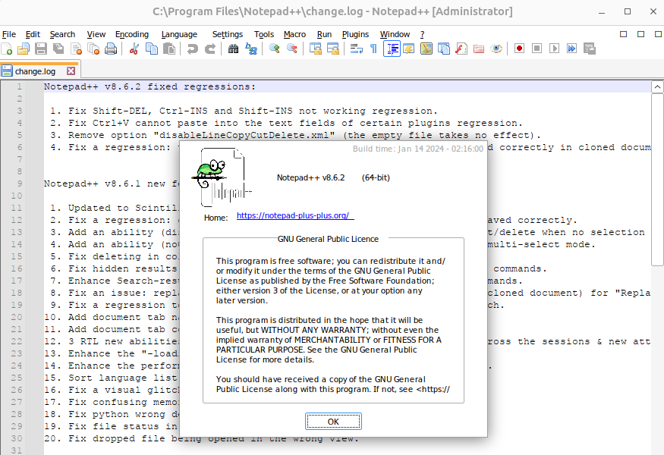Open Find with the binoculars icon
The width and height of the screenshot is (664, 455).
point(234,49)
